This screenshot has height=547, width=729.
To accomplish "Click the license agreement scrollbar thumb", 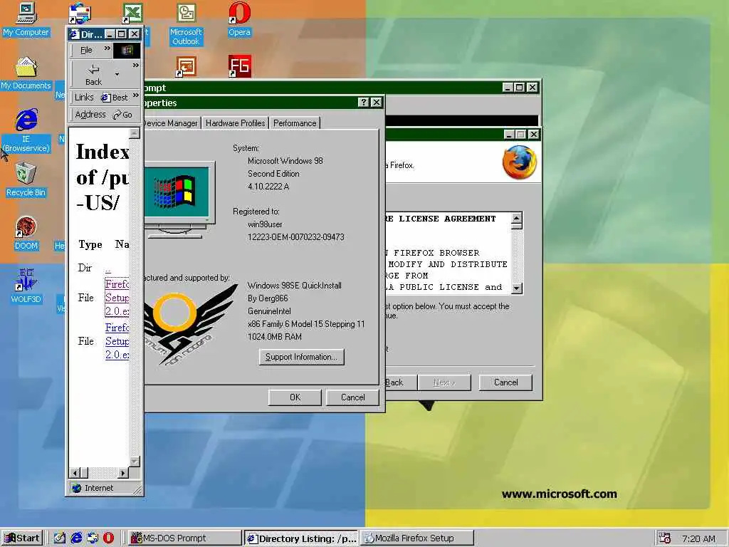I will click(517, 227).
